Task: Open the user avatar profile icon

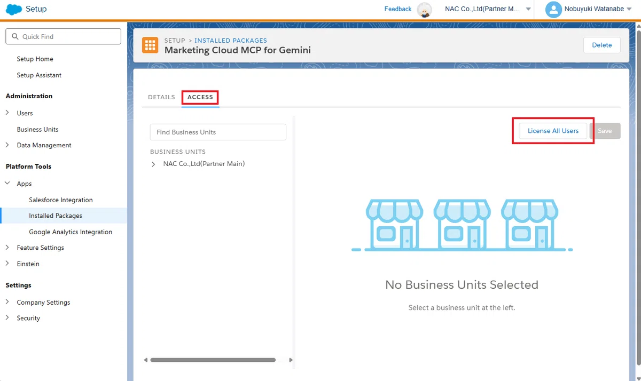Action: click(x=554, y=9)
